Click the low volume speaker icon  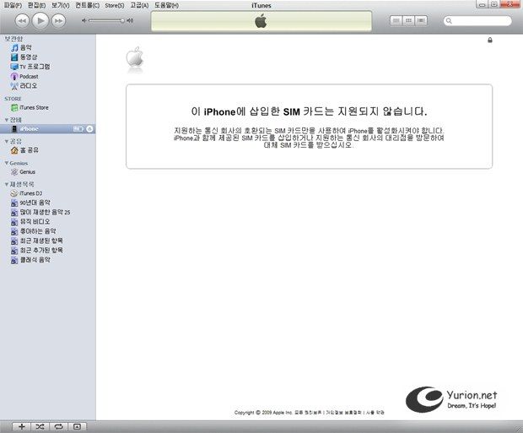84,21
